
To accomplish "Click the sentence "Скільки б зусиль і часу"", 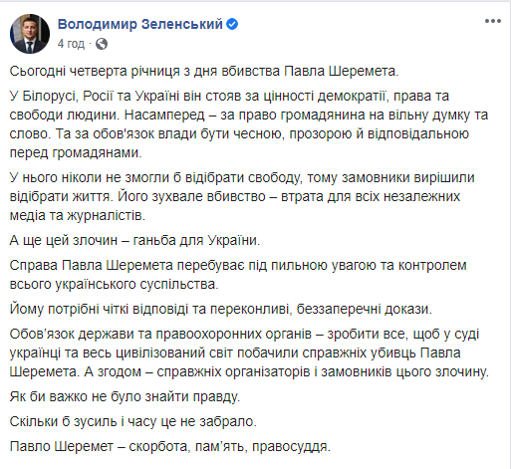I will pyautogui.click(x=133, y=421).
